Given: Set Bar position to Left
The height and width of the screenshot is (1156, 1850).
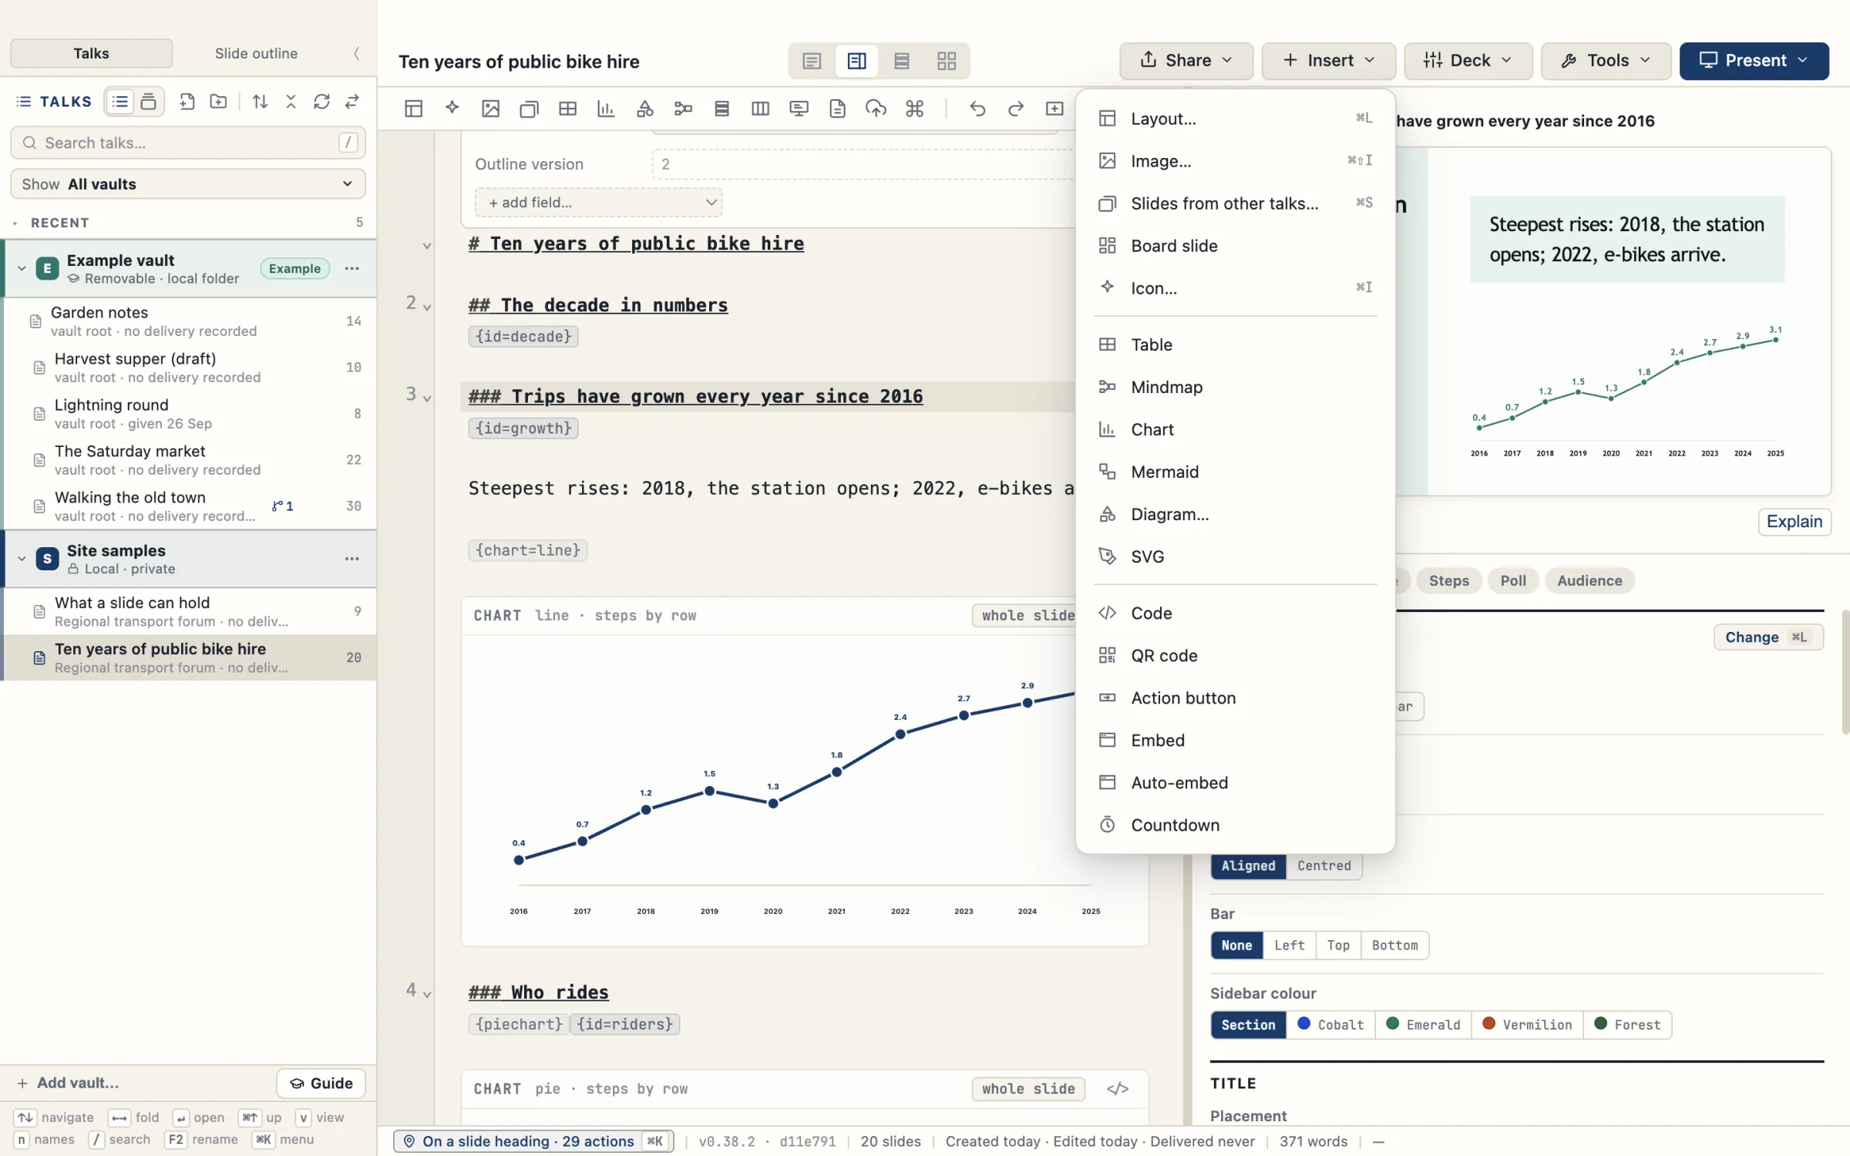Looking at the screenshot, I should (1289, 945).
